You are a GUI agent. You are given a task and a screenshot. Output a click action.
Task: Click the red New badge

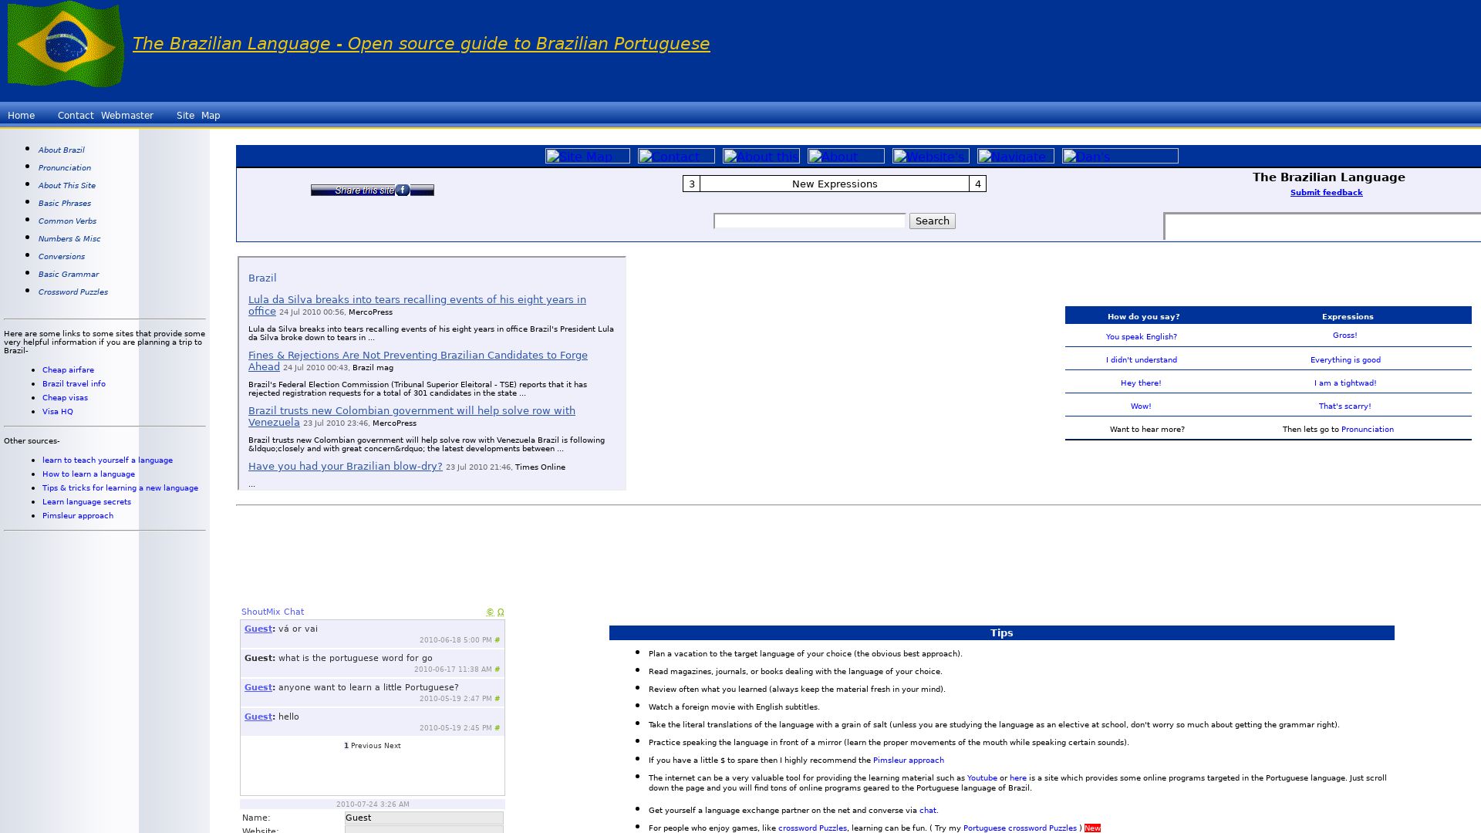tap(1092, 828)
